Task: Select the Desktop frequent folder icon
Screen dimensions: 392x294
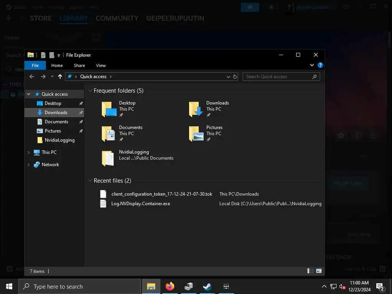Action: 109,109
